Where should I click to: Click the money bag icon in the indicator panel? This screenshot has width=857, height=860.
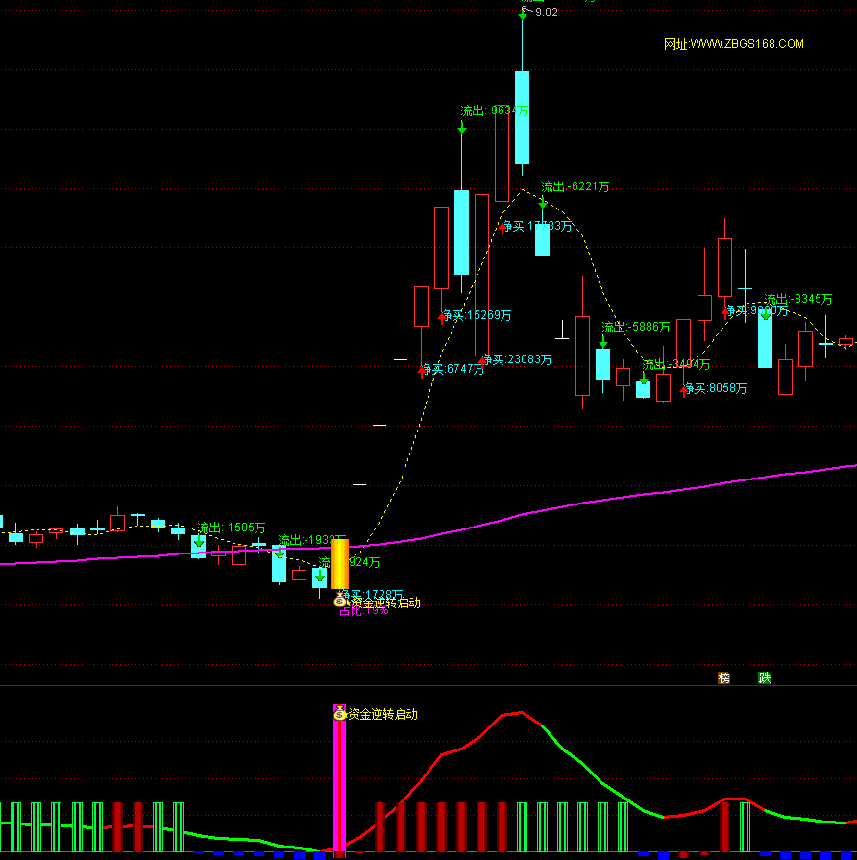tap(340, 713)
